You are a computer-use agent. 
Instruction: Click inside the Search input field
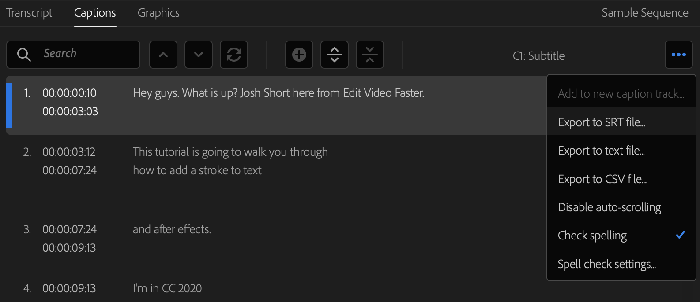click(x=73, y=55)
